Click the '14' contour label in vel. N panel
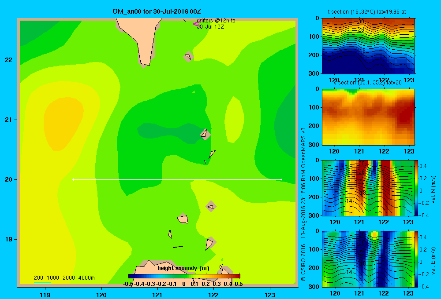The width and height of the screenshot is (441, 299). (x=349, y=201)
